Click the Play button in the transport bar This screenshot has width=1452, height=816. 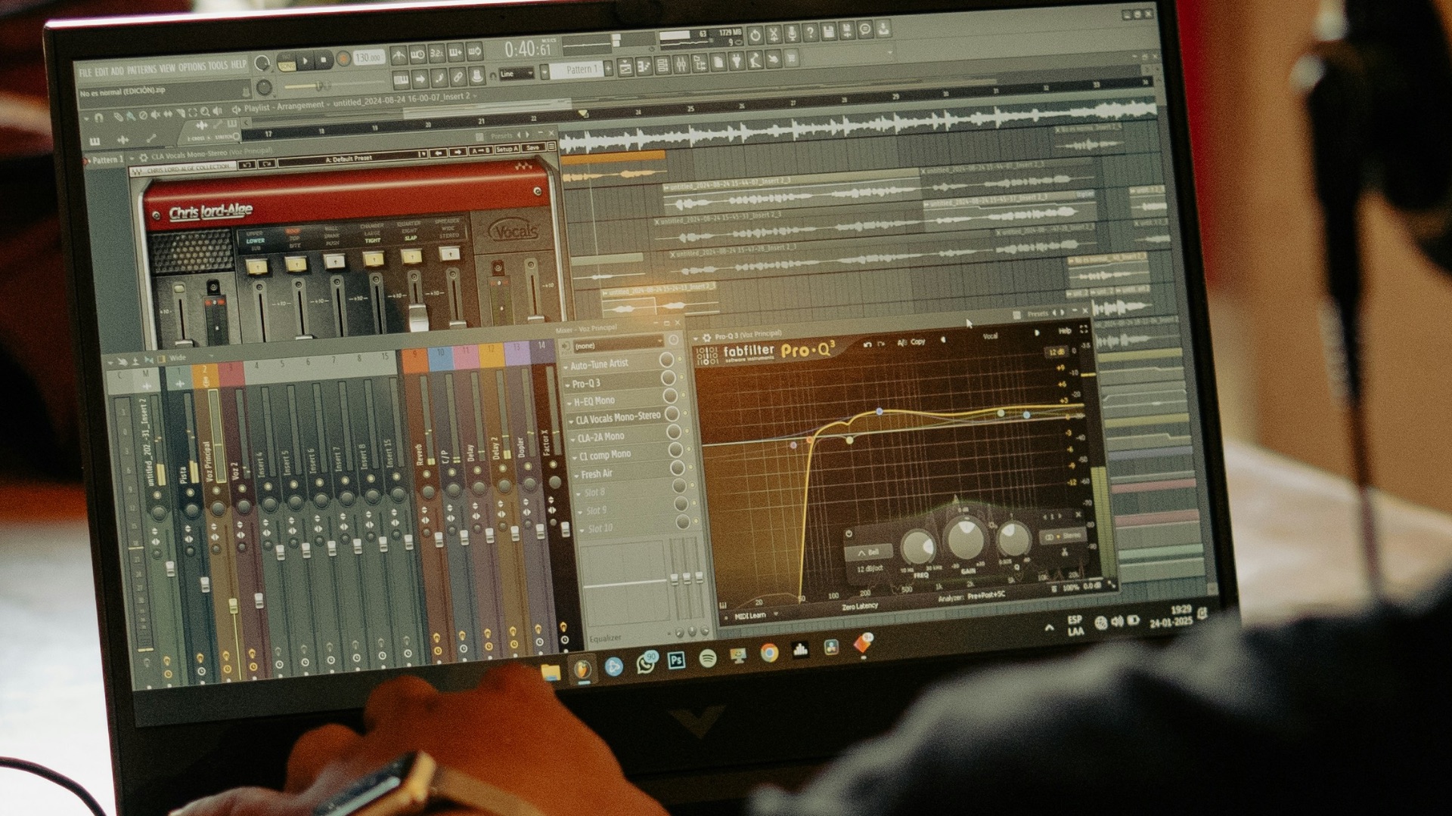[x=306, y=60]
